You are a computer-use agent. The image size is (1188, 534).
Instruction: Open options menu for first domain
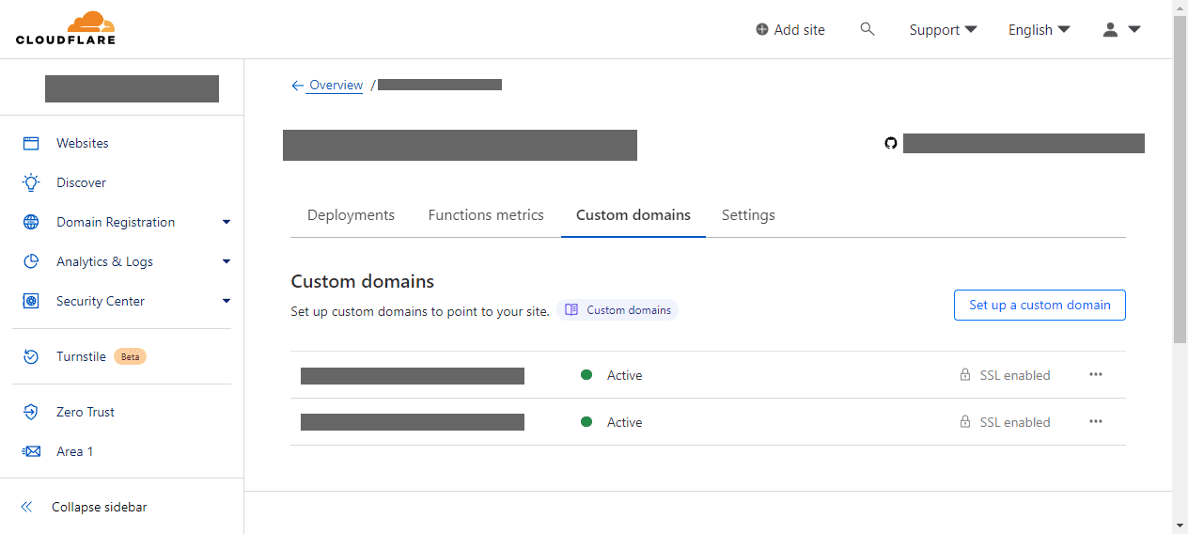1096,374
